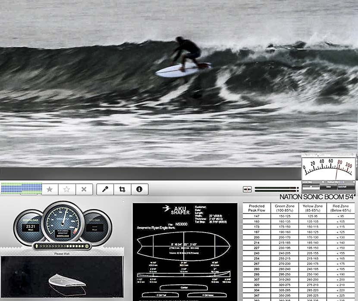Click the analog gauge dial face

328,169
